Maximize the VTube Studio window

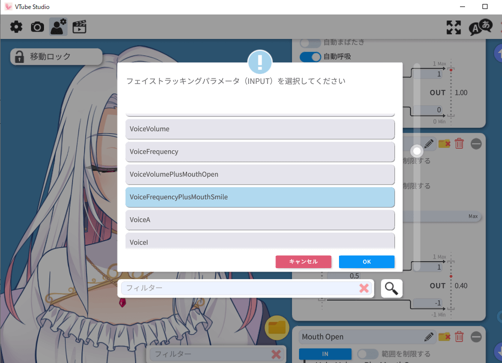point(485,6)
